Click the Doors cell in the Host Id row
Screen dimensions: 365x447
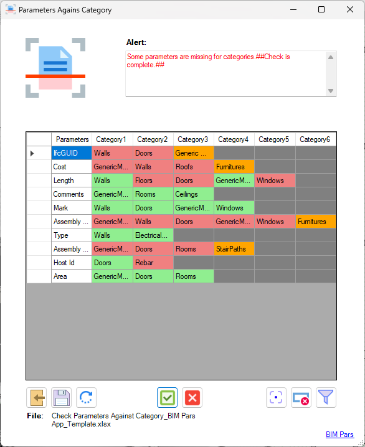pos(112,263)
